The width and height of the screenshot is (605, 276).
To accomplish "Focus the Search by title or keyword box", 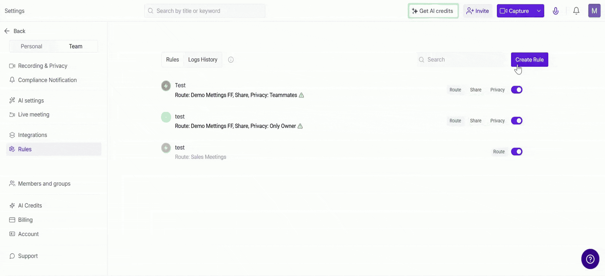I will (205, 11).
